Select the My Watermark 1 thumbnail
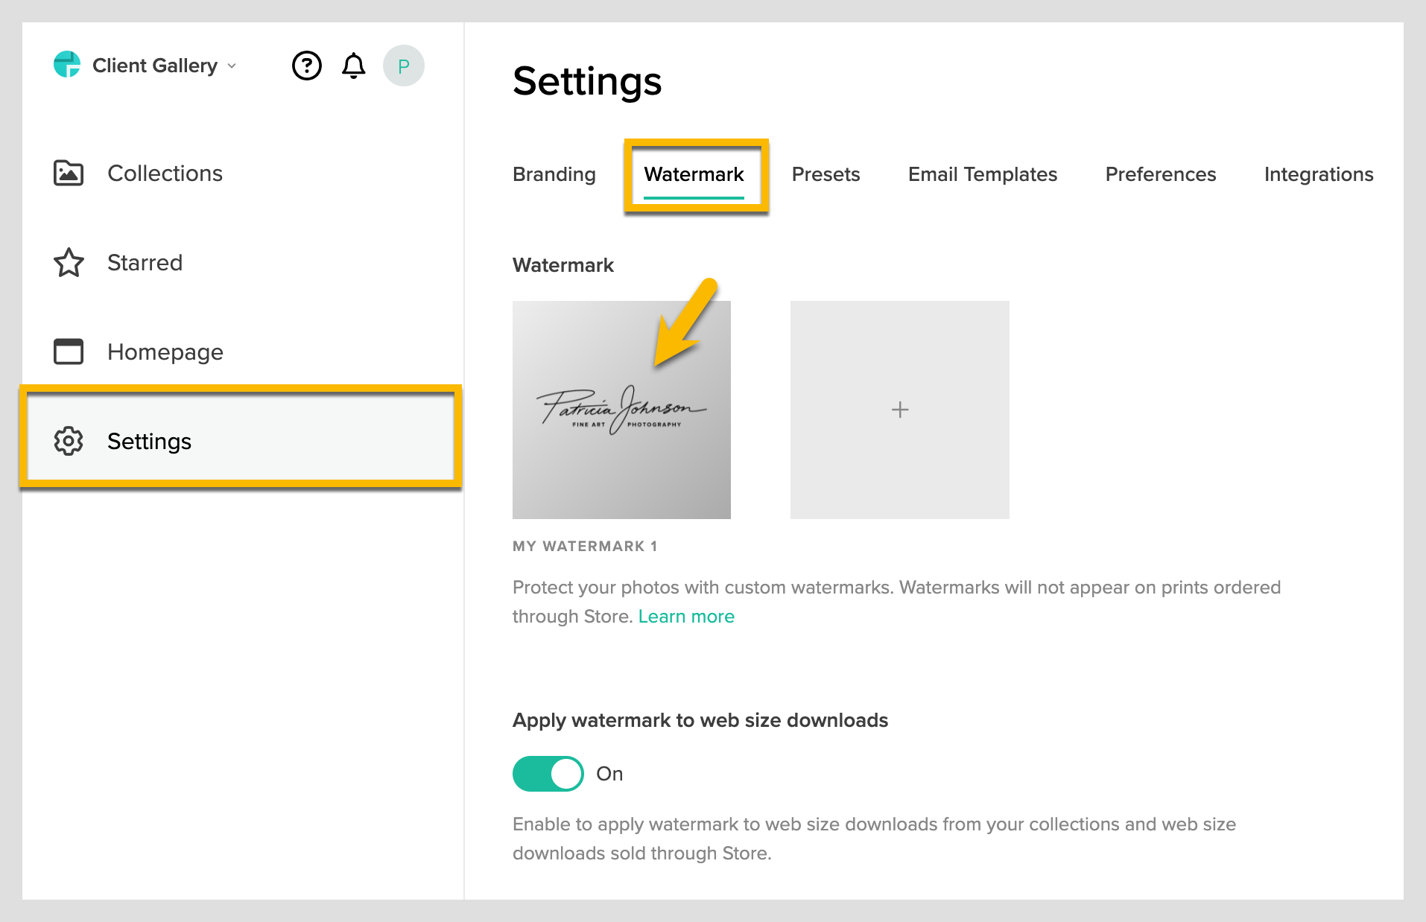 621,409
